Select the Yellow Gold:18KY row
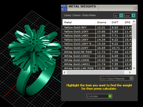This screenshot has width=143, height=107. pos(97,40)
